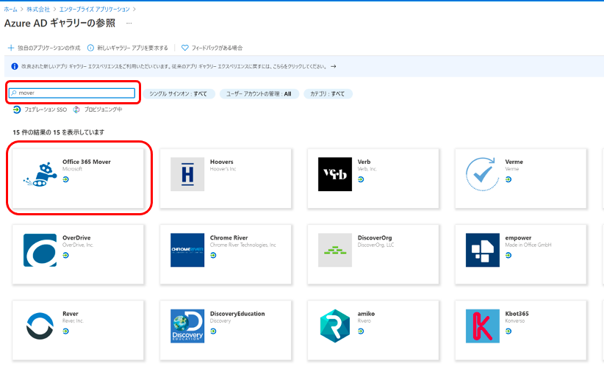This screenshot has height=366, width=604.
Task: Go to the エンタープライズ アプリケーション breadcrumb
Action: tap(94, 10)
